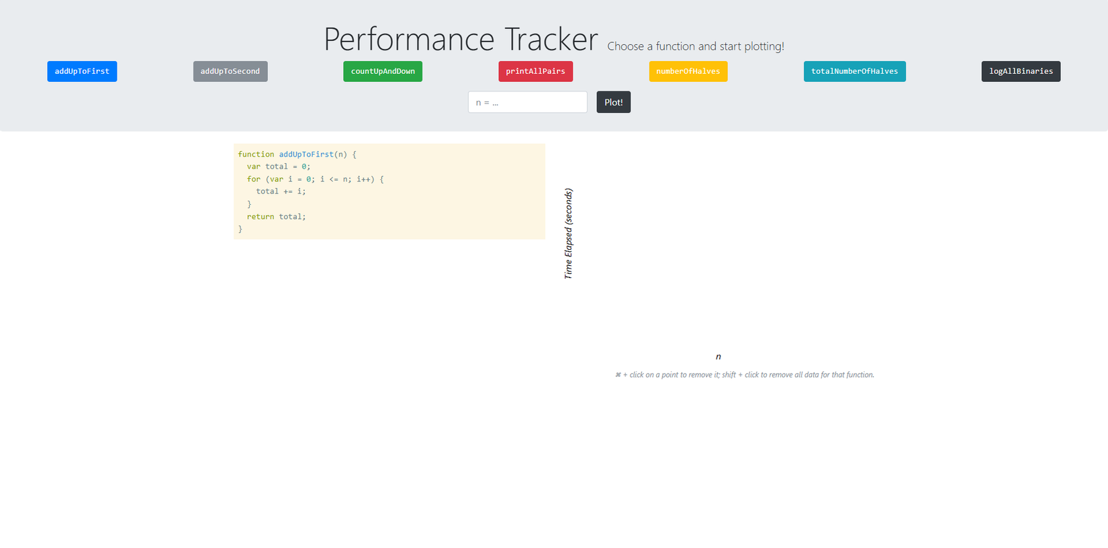1108x548 pixels.
Task: Focus the "n = ..." input field
Action: click(527, 102)
